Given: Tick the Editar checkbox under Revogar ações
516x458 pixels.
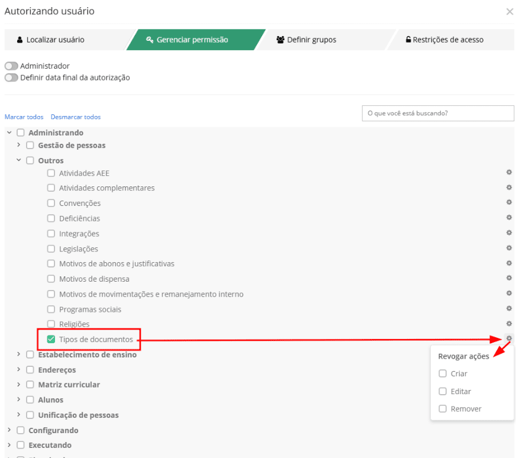Looking at the screenshot, I should tap(443, 391).
